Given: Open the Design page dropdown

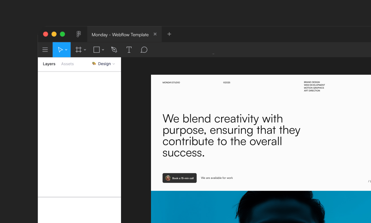Looking at the screenshot, I should pyautogui.click(x=103, y=64).
